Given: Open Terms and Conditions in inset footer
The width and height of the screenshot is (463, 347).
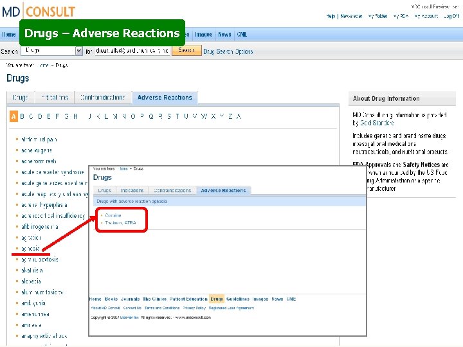Looking at the screenshot, I should [x=162, y=308].
